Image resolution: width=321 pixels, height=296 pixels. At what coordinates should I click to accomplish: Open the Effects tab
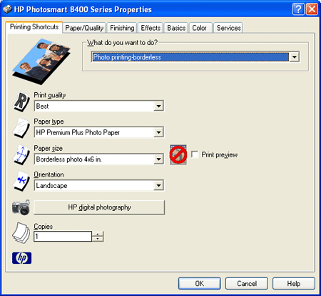tap(151, 28)
